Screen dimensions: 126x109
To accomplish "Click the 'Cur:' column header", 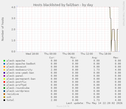I will click(52, 58).
